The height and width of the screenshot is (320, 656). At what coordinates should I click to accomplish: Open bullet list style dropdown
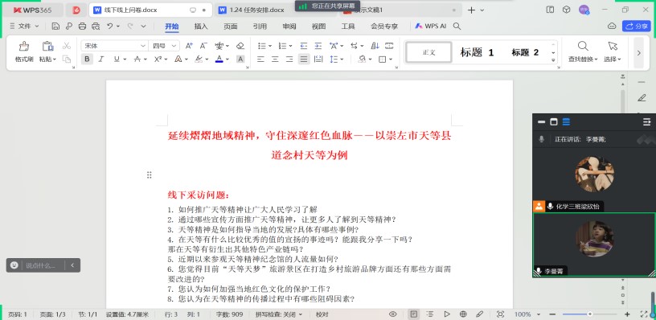[x=270, y=46]
